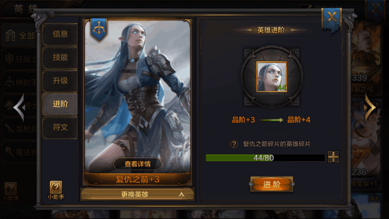
Task: Go to previous hero with left arrow
Action: click(x=19, y=108)
